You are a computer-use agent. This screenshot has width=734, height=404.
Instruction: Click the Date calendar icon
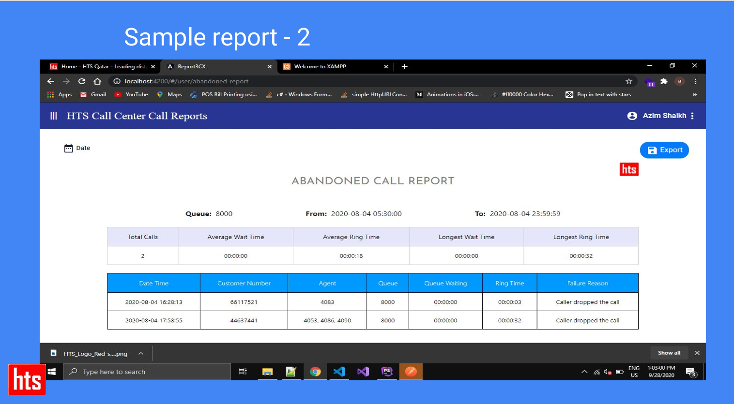coord(69,148)
